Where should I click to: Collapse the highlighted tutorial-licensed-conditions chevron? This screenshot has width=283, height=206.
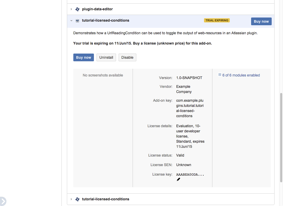[x=71, y=21]
